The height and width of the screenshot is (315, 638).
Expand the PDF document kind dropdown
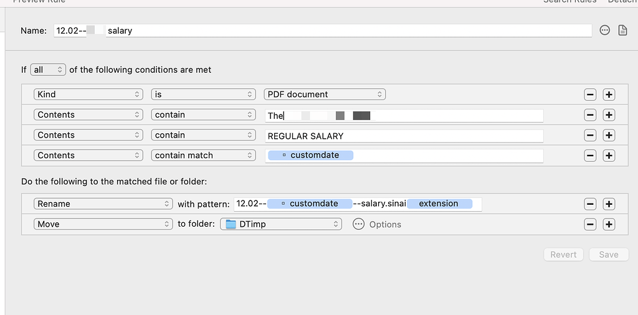(x=324, y=95)
